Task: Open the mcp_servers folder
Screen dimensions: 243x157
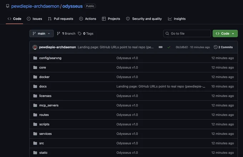Action: (49, 106)
